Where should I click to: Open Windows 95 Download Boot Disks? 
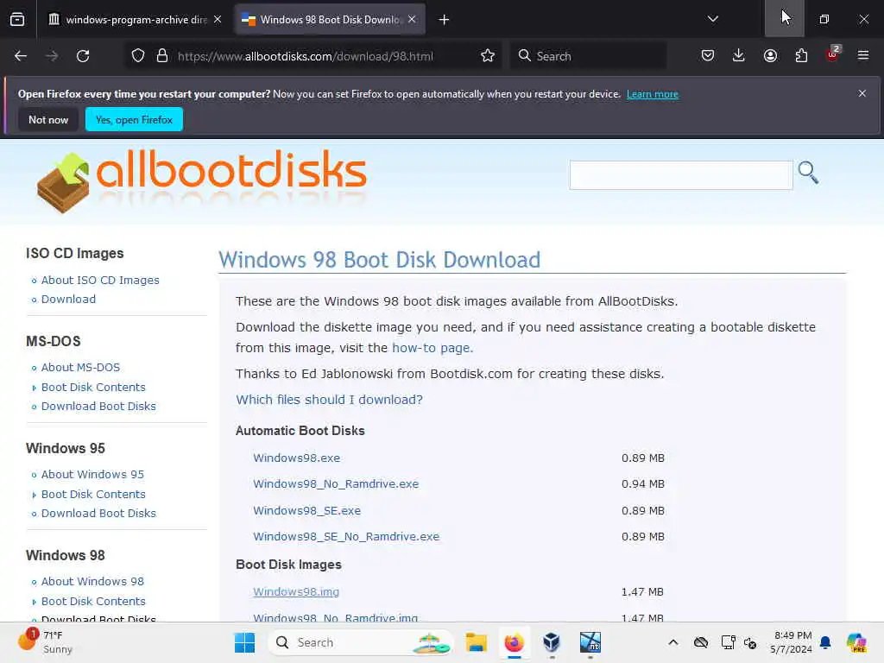click(x=98, y=514)
